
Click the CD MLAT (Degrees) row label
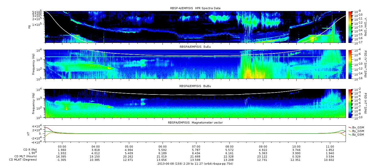pos(24,160)
